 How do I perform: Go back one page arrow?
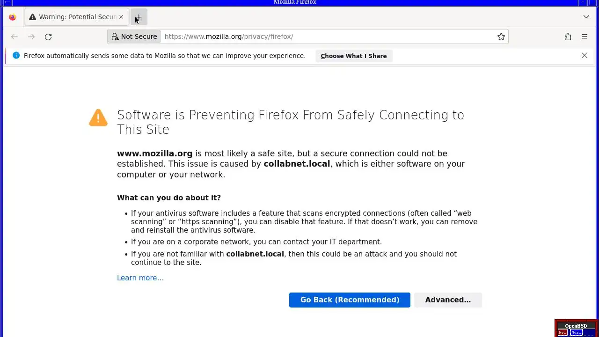pos(15,37)
